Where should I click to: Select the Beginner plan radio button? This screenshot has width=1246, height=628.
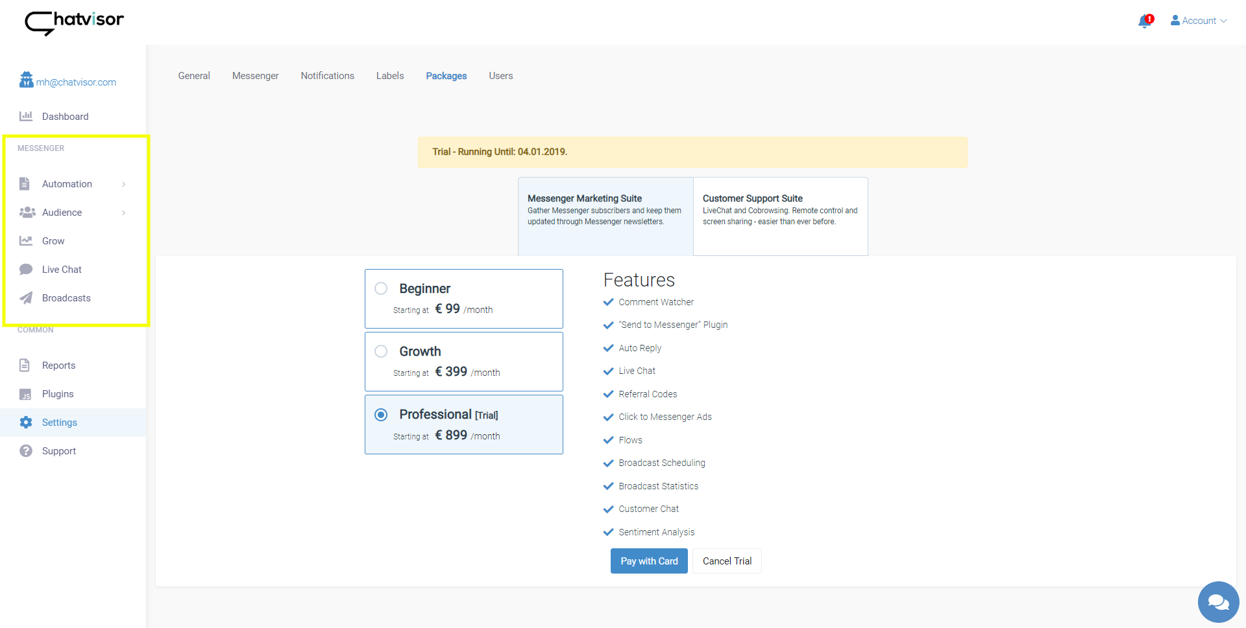pos(381,288)
